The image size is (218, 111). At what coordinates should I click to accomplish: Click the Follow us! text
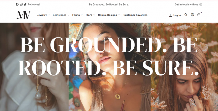(x=34, y=4)
